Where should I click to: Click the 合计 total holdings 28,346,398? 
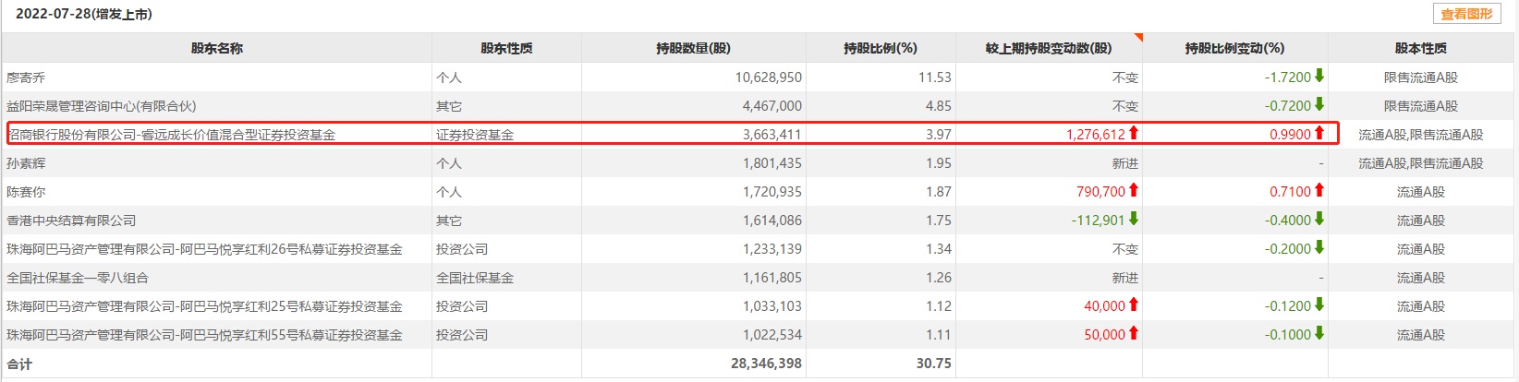click(766, 364)
